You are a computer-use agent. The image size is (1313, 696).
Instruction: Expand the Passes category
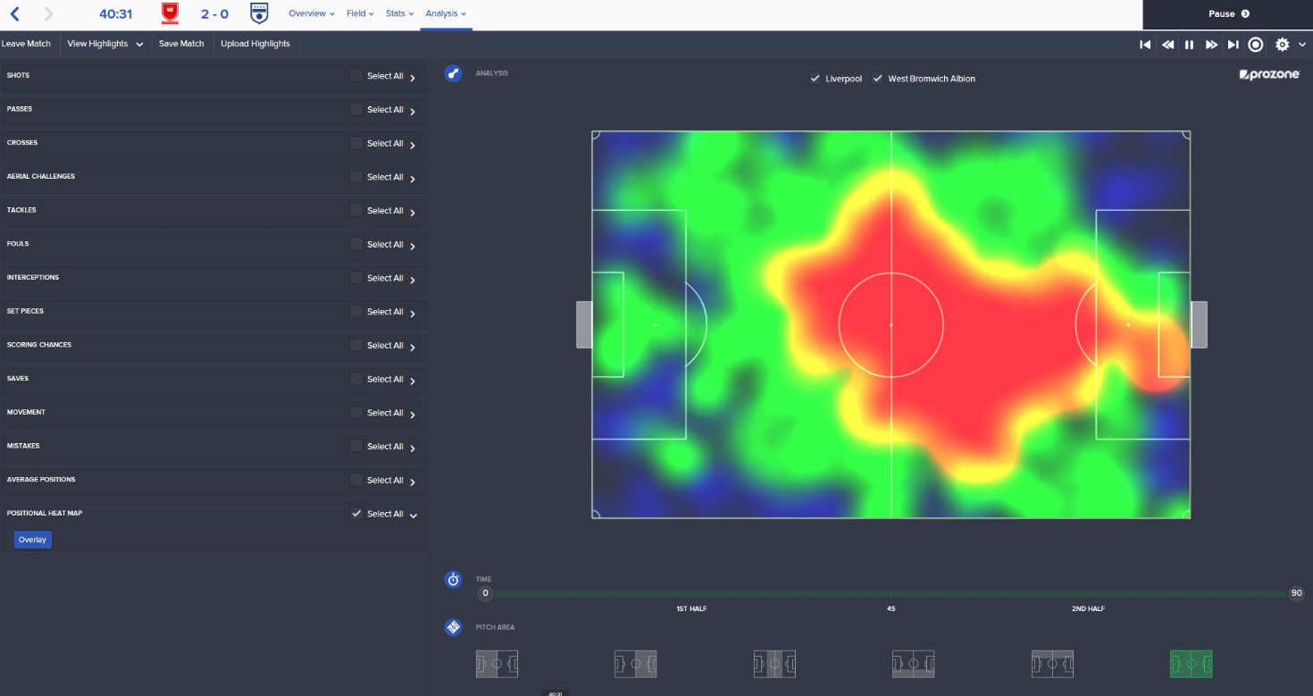coord(414,110)
